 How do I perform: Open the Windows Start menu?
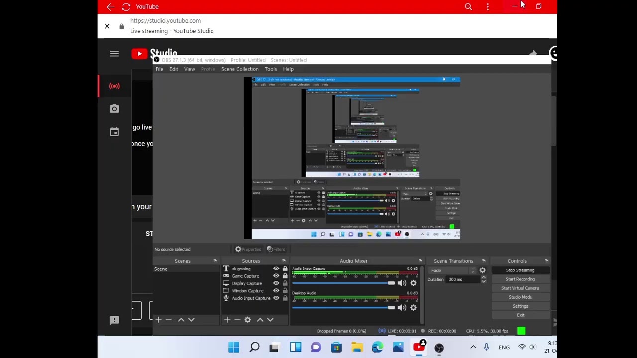click(233, 347)
